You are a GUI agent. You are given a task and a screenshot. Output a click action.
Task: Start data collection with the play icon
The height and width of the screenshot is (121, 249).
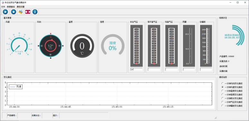tap(5, 12)
